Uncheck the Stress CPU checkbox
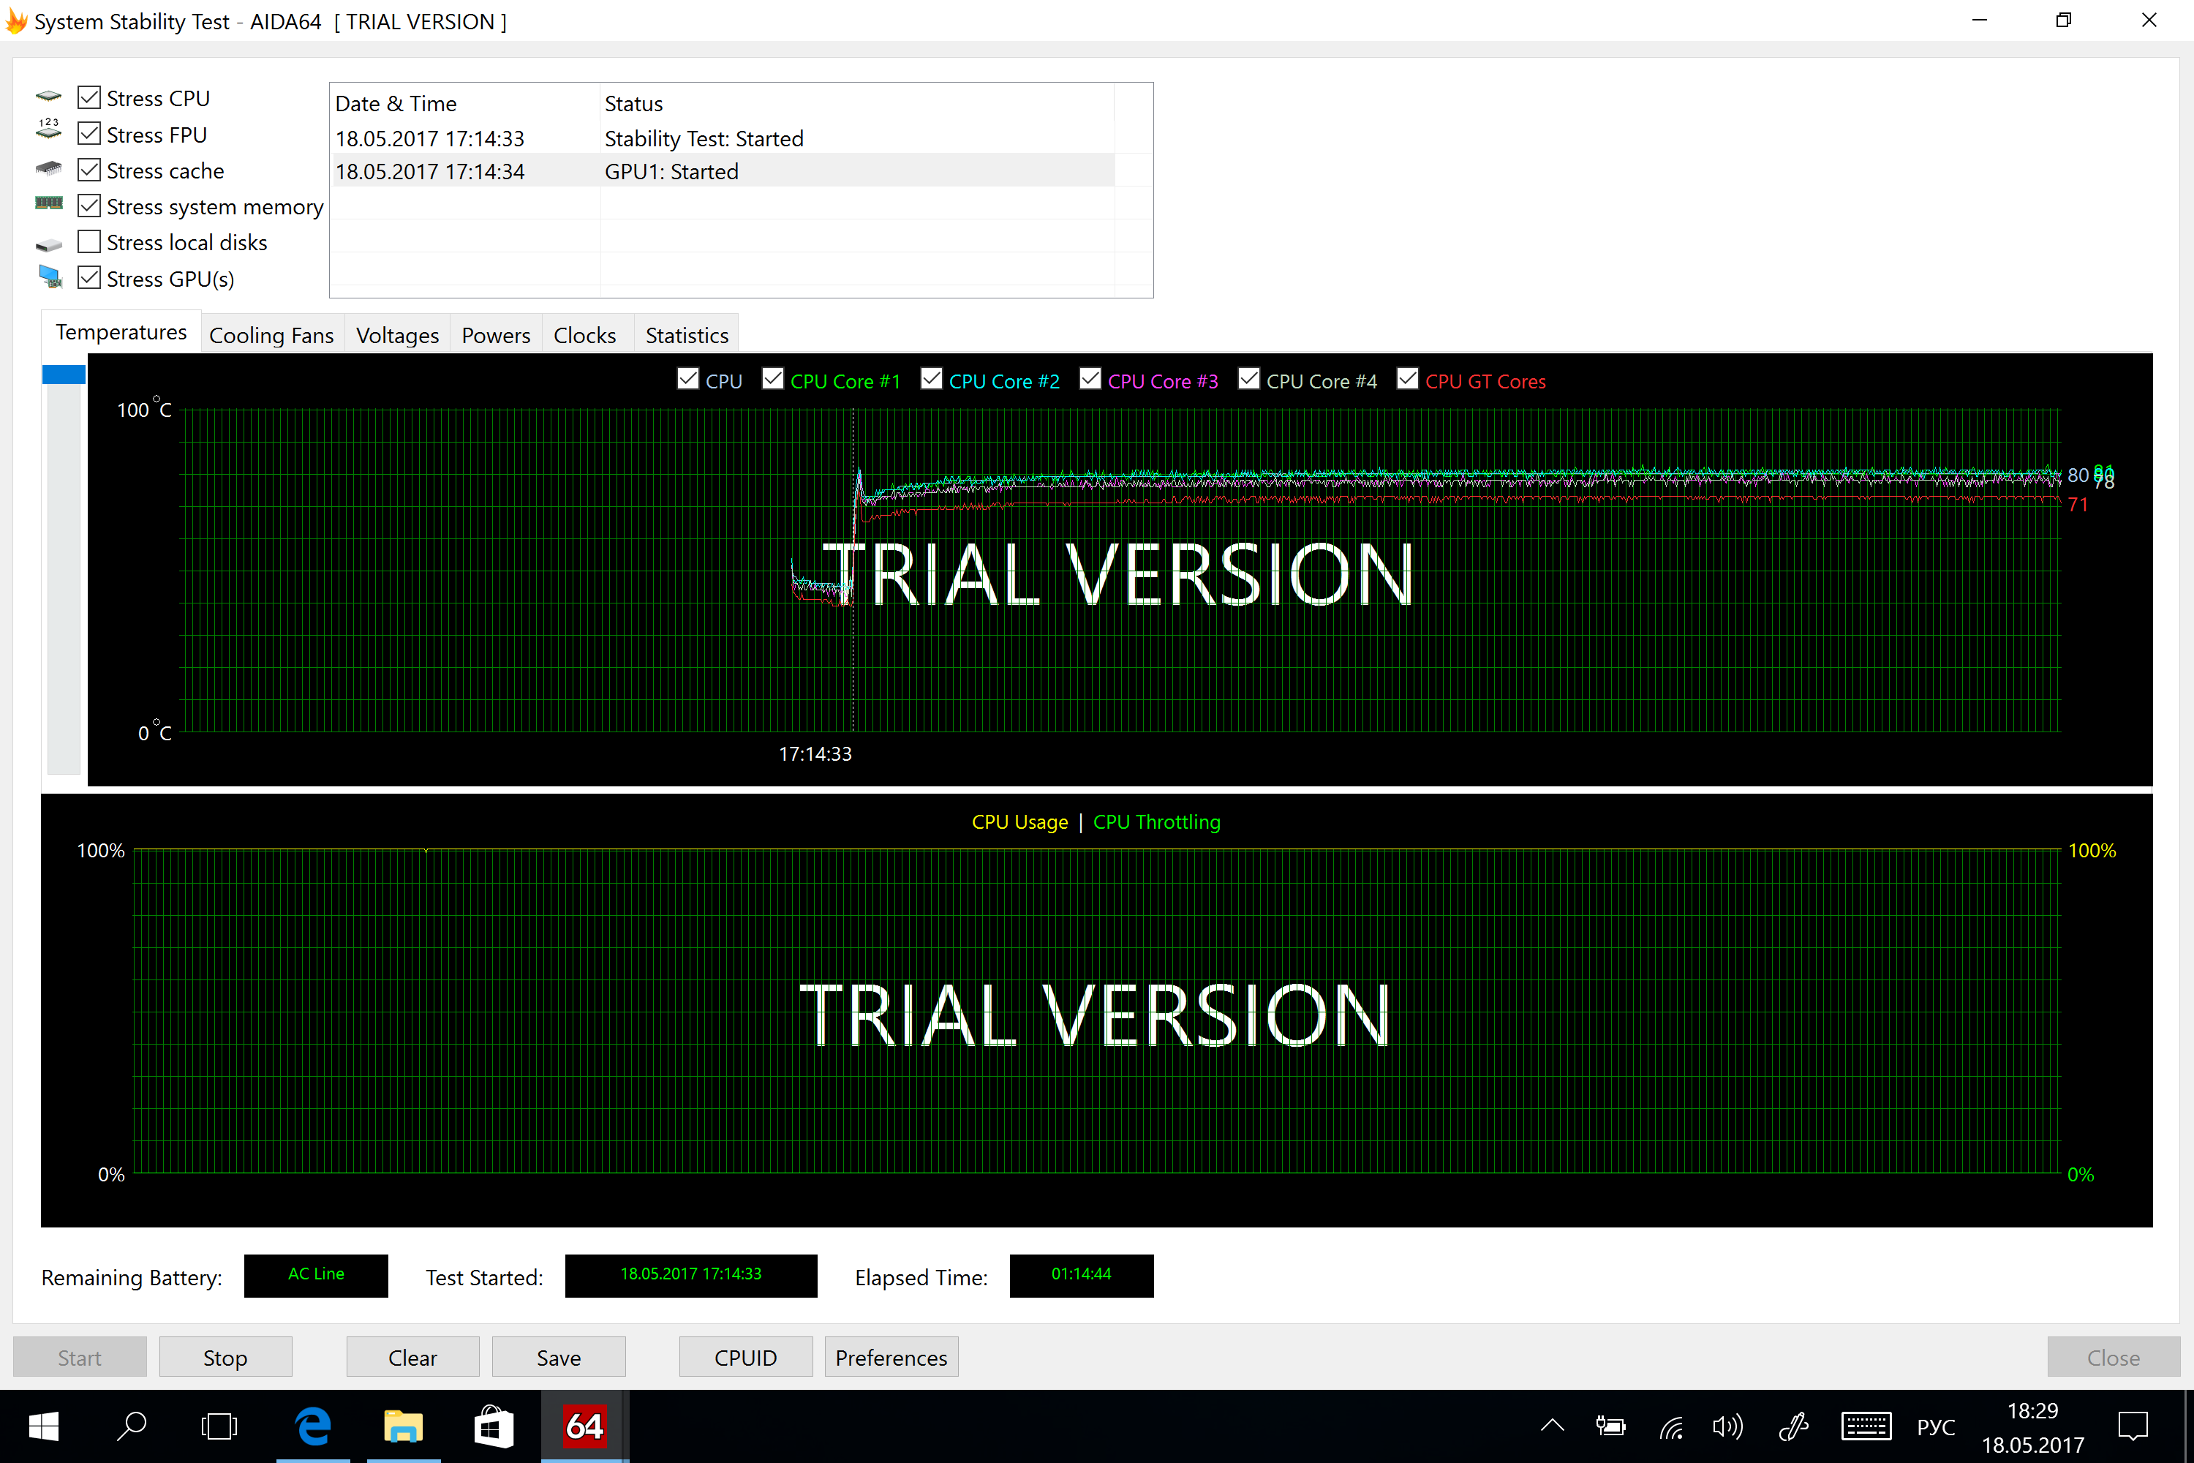The image size is (2194, 1463). (x=89, y=97)
